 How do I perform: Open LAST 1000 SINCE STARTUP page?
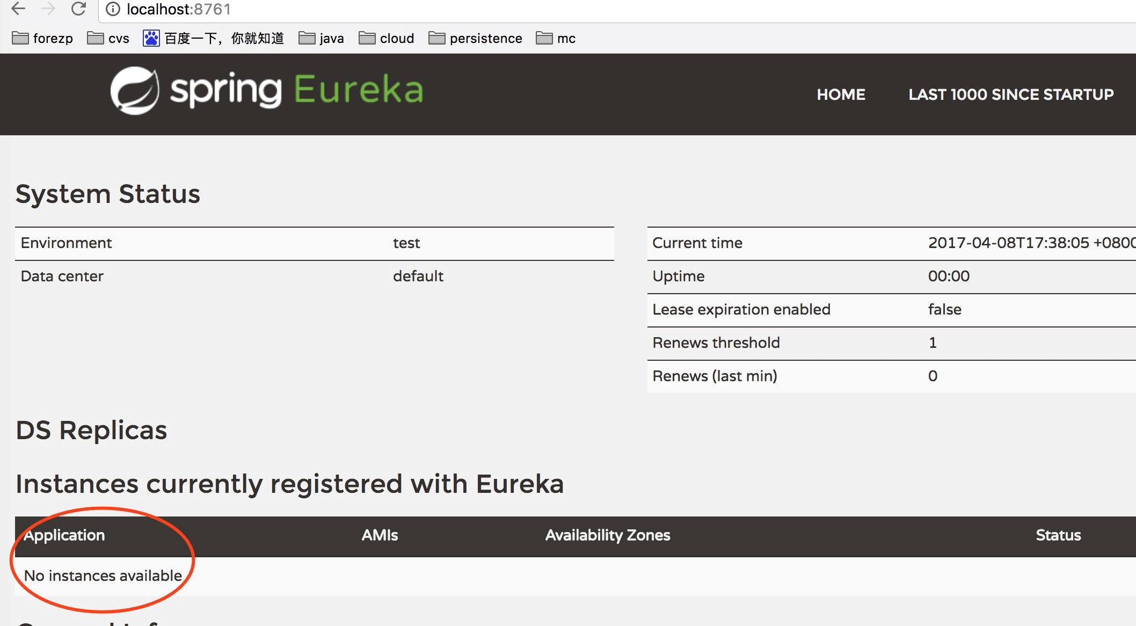tap(1010, 94)
